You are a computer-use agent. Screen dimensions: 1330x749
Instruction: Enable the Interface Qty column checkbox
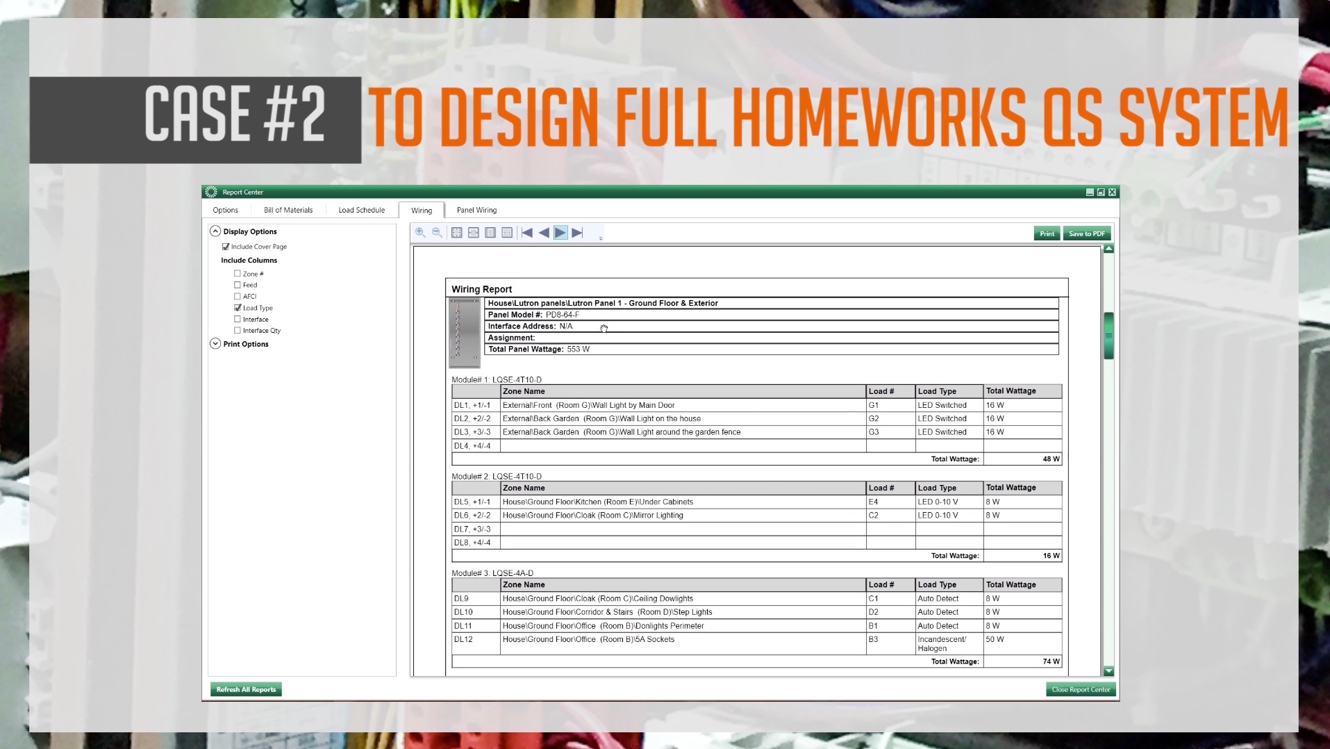click(238, 331)
